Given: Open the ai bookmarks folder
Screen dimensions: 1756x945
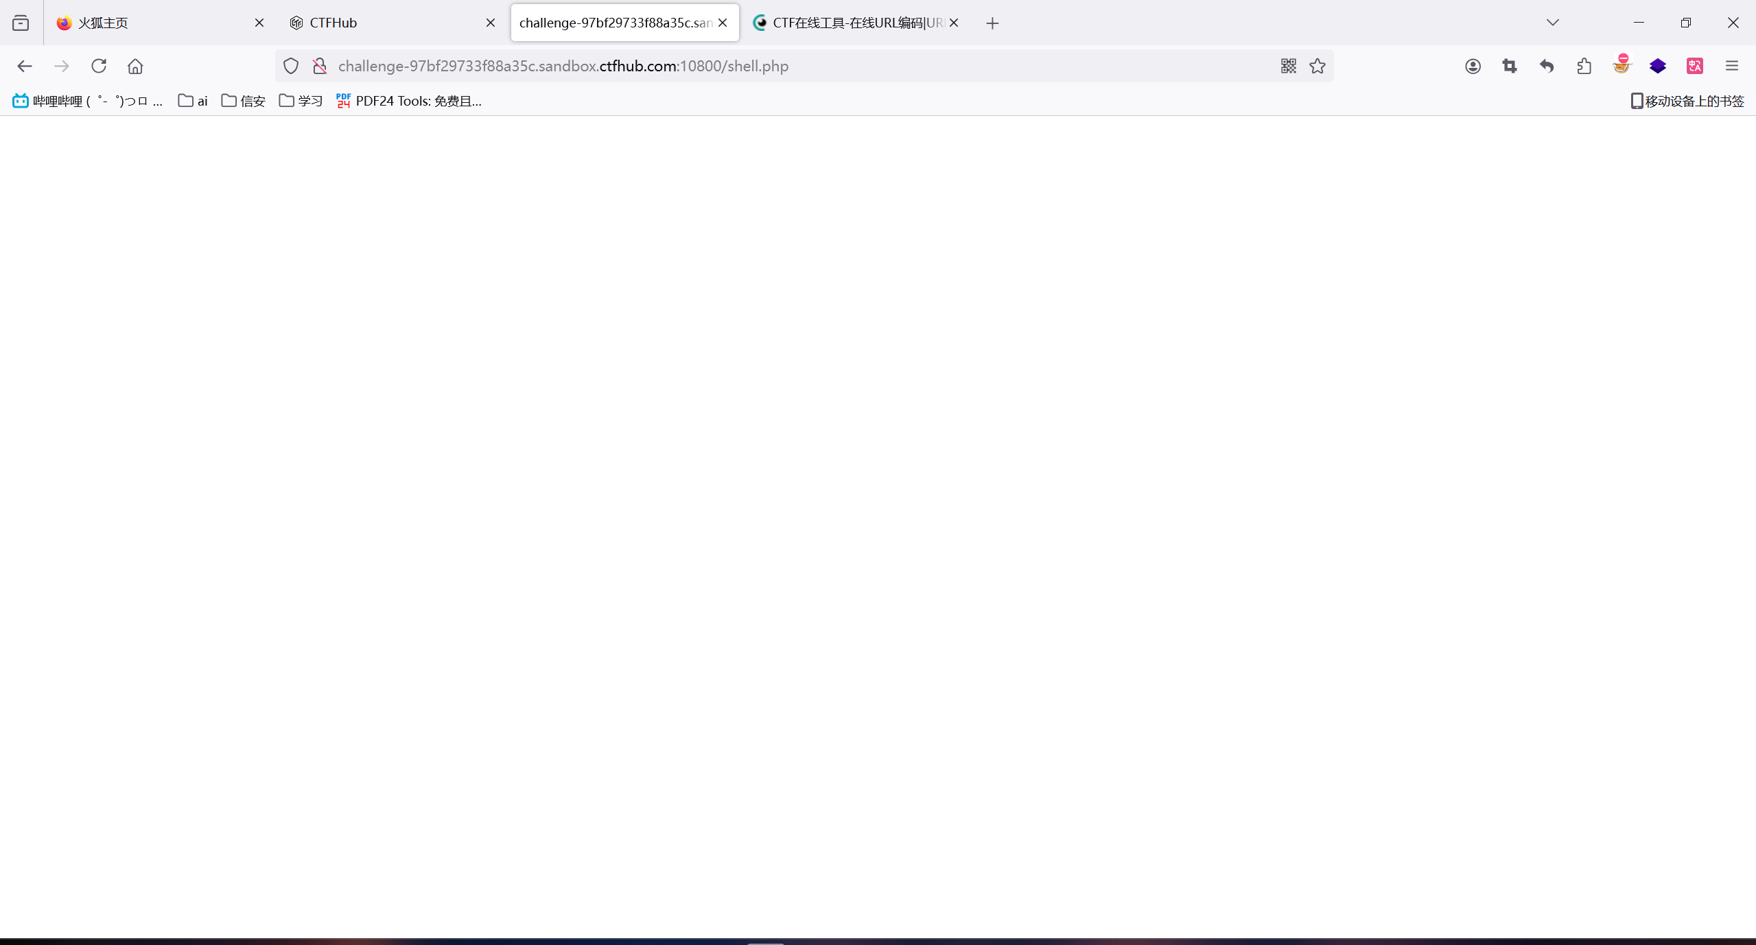Looking at the screenshot, I should click(x=193, y=101).
